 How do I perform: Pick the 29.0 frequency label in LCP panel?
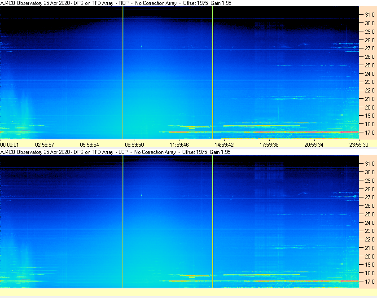click(x=370, y=180)
